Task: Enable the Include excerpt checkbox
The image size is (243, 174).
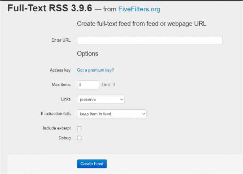Action: (79, 128)
